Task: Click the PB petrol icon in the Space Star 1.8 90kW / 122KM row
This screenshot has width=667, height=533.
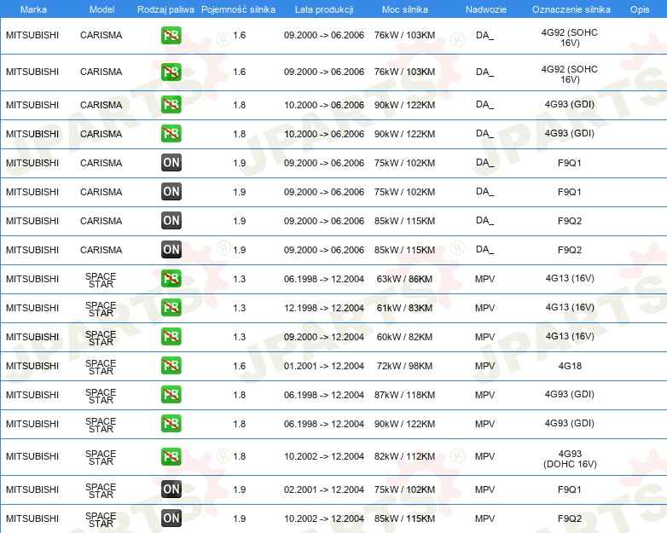Action: click(171, 423)
